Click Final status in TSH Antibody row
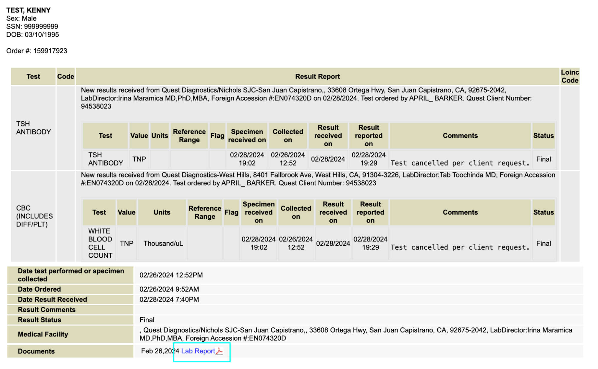Screen dimensions: 598x369 543,159
